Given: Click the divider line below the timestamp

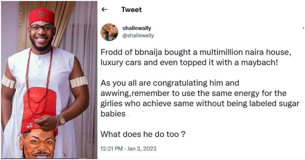Looking at the screenshot, I should pyautogui.click(x=202, y=158).
